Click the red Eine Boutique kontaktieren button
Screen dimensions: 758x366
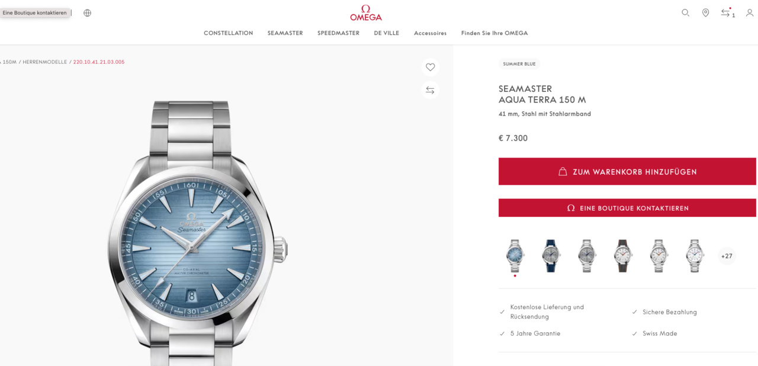tap(627, 208)
